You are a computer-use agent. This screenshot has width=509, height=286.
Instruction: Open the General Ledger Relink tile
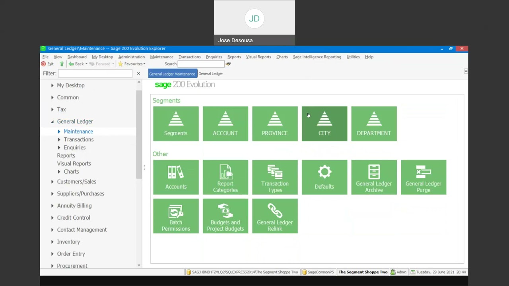click(x=275, y=216)
